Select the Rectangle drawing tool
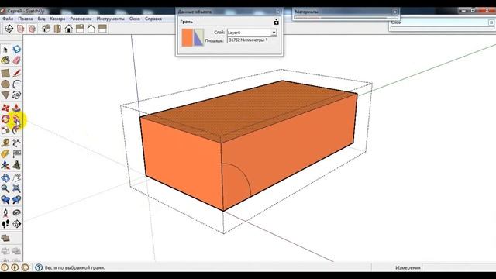Screen dimensions: 496x279 [5, 73]
